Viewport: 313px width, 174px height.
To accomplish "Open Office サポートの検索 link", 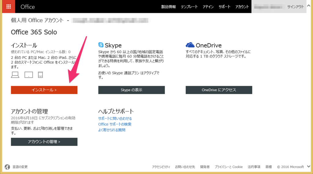I will [x=115, y=124].
